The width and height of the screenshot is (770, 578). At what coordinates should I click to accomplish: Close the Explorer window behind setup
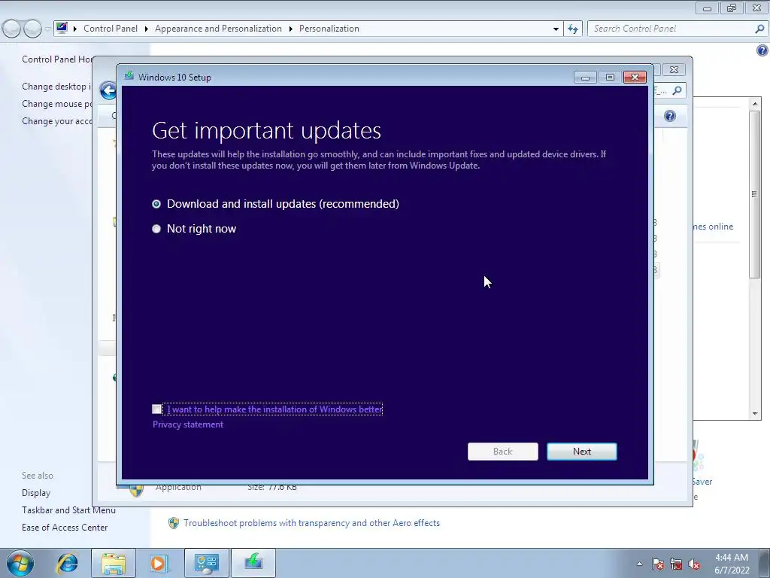tap(675, 70)
